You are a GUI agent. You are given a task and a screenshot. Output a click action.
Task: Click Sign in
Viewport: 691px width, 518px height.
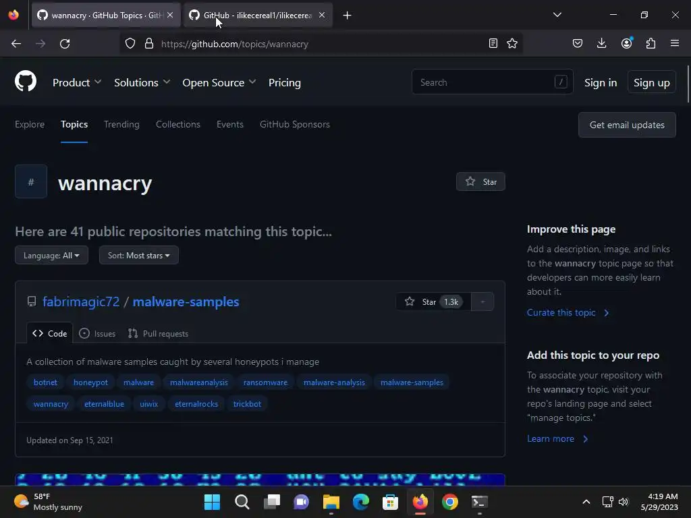(600, 82)
